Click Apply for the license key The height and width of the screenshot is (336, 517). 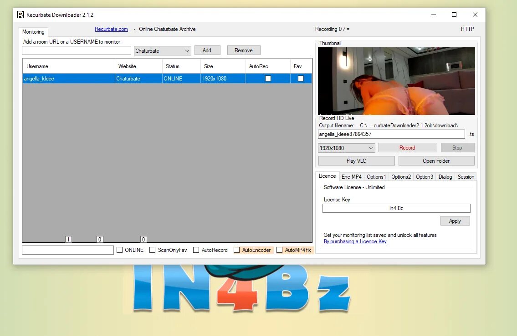tap(455, 221)
